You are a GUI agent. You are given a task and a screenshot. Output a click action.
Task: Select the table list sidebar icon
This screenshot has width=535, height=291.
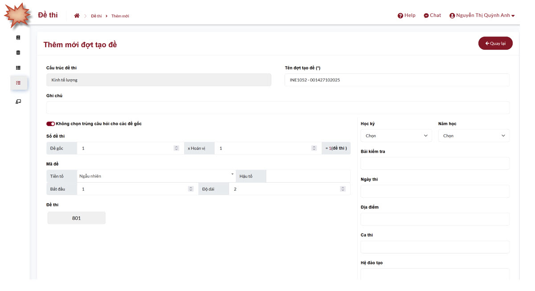tap(18, 68)
